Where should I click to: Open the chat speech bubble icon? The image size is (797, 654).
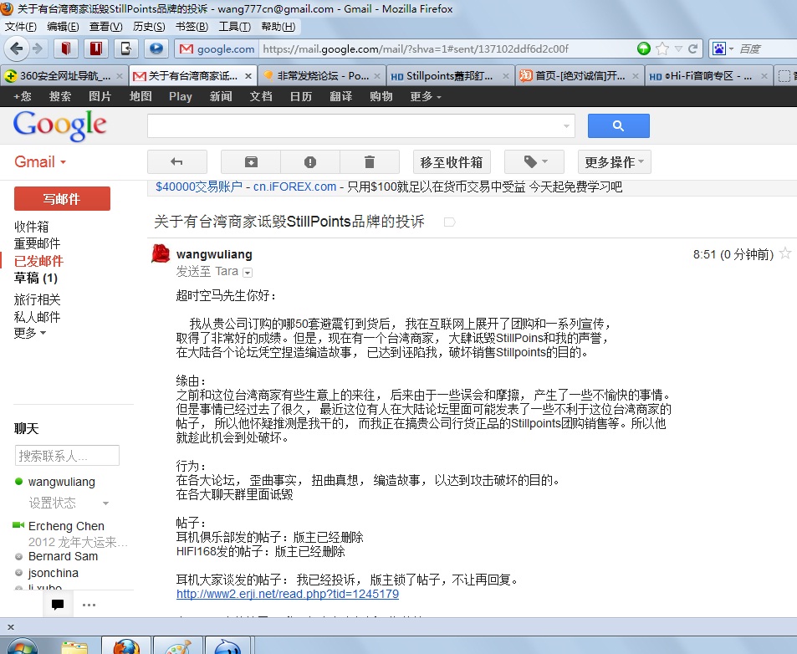[x=58, y=604]
